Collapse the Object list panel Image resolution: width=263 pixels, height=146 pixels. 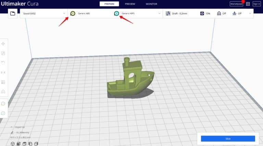point(11,127)
